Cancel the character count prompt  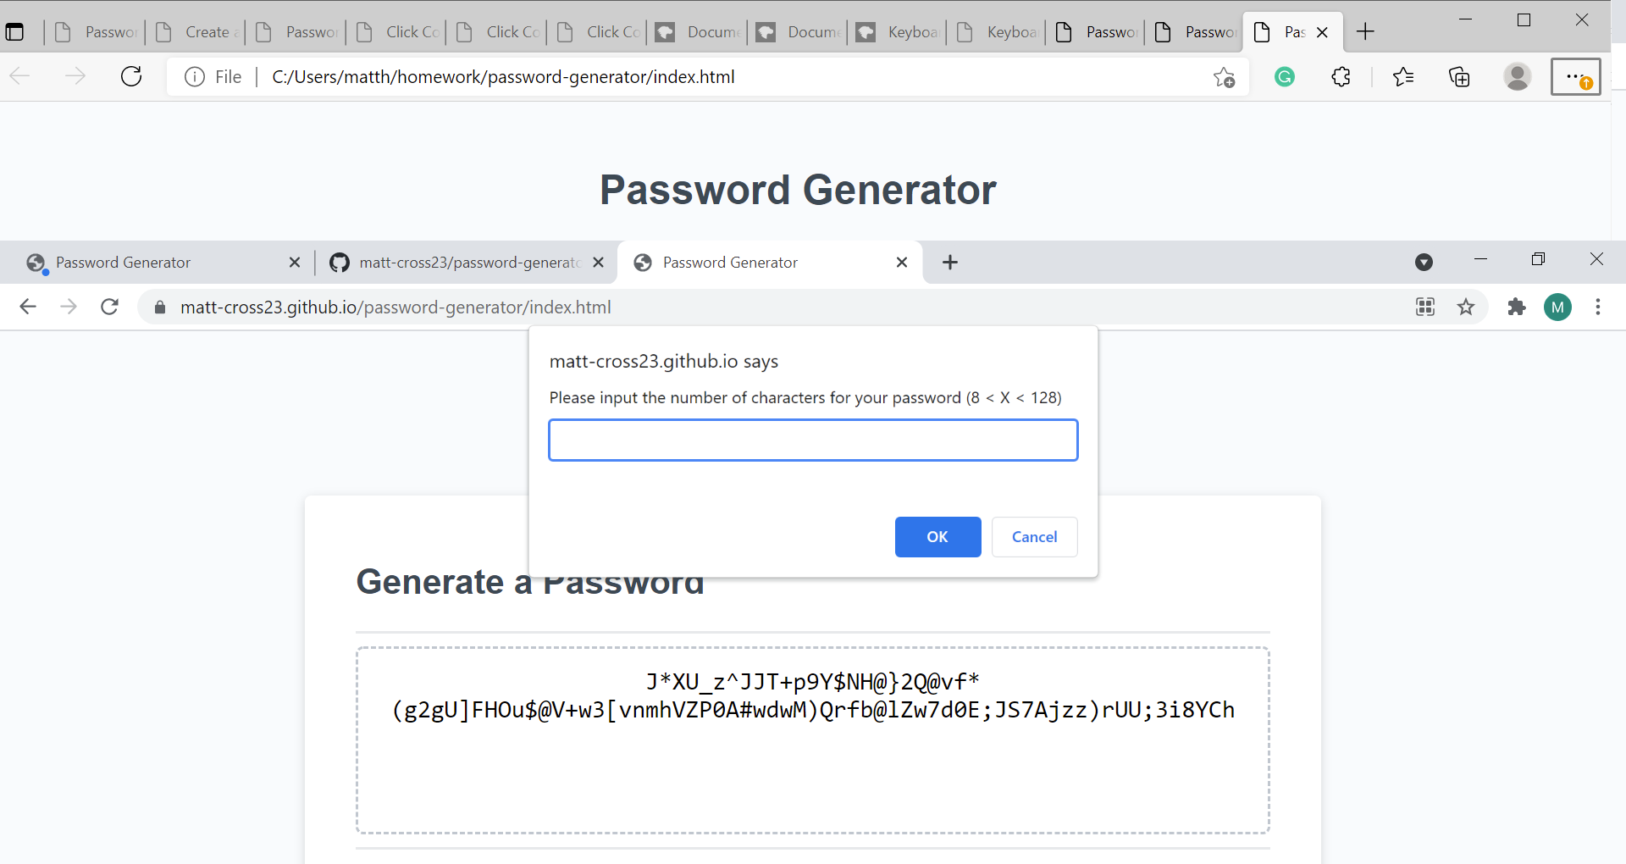[x=1034, y=537]
